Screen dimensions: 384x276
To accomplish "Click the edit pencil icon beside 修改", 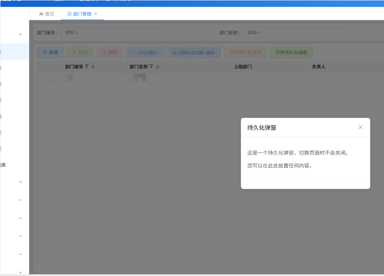I will pyautogui.click(x=75, y=52).
